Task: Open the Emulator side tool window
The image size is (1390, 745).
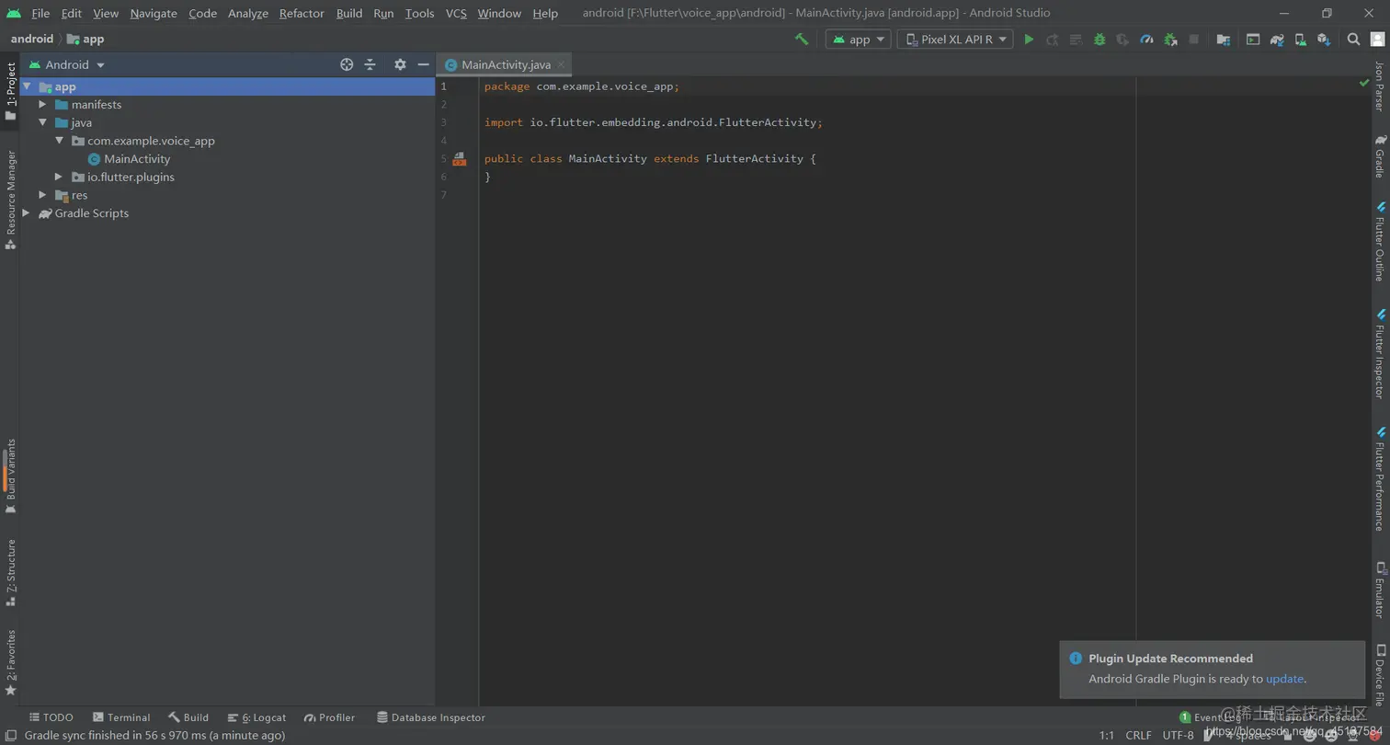Action: click(1380, 589)
